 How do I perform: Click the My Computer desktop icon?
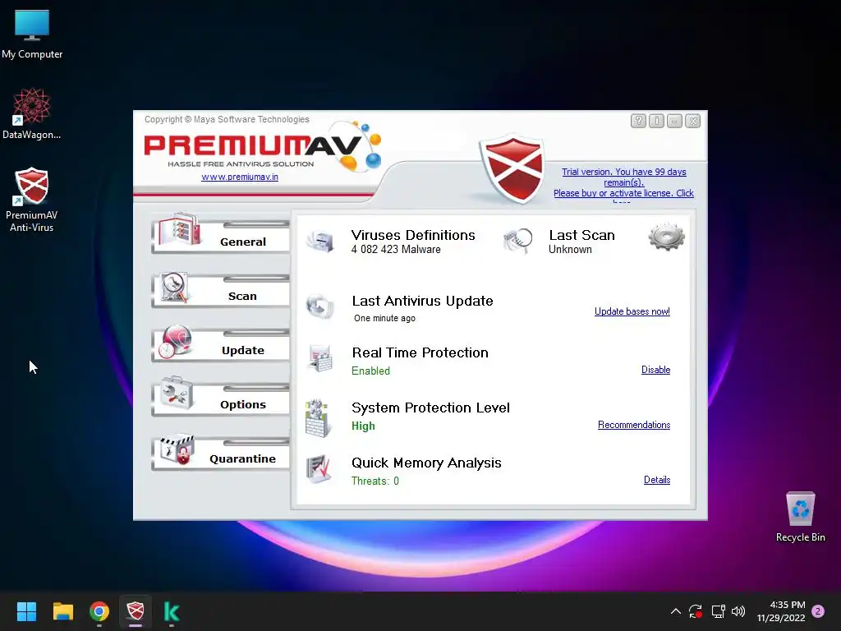click(x=32, y=35)
